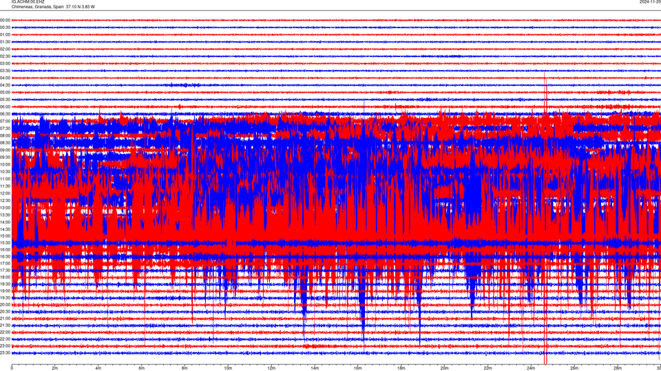Select the 03:30 trace label
The image size is (661, 371).
[5, 71]
